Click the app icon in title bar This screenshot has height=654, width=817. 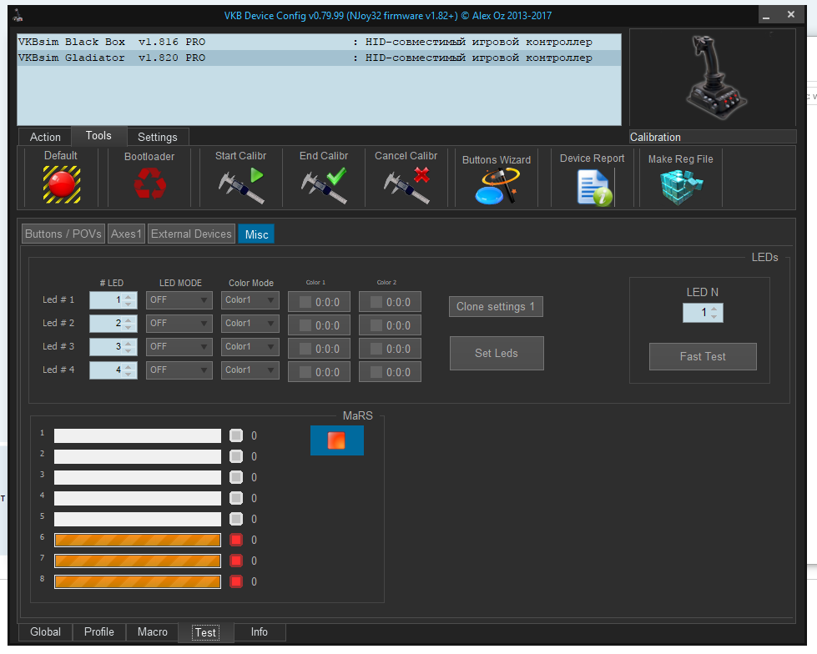click(x=18, y=16)
